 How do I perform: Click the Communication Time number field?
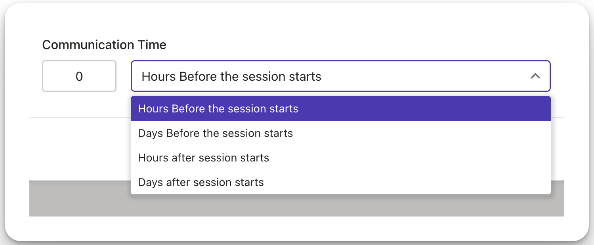pos(79,76)
